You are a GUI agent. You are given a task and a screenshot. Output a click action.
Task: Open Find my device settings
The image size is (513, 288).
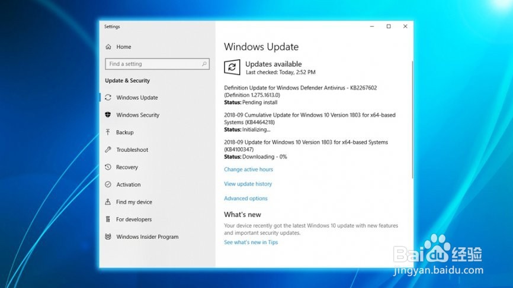[134, 202]
